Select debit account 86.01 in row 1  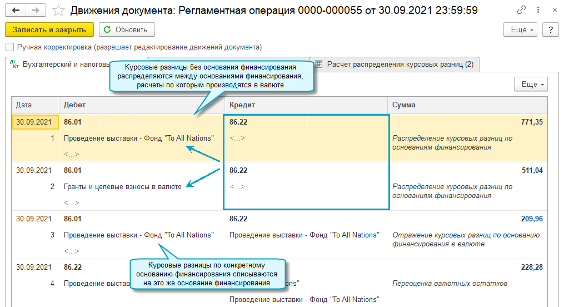point(73,122)
